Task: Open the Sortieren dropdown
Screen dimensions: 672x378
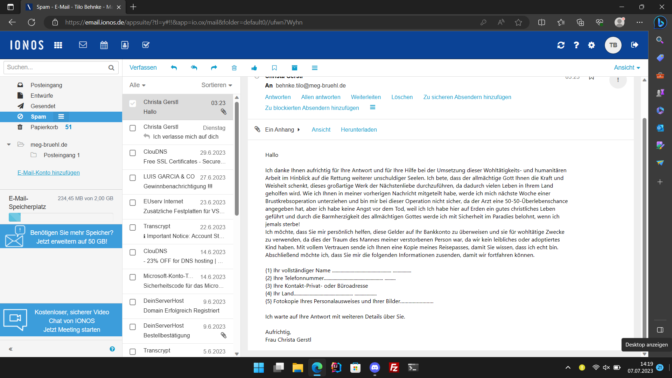Action: pyautogui.click(x=217, y=85)
